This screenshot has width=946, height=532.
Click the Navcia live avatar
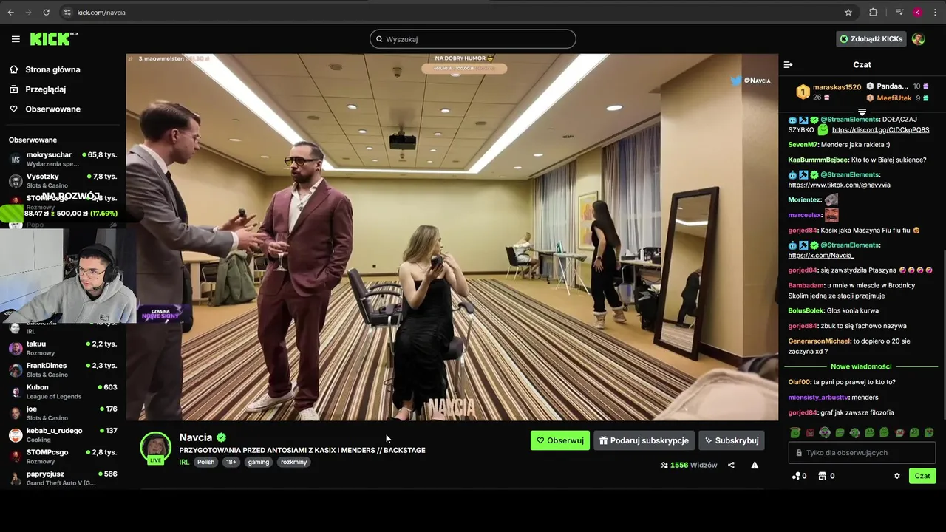tap(155, 447)
